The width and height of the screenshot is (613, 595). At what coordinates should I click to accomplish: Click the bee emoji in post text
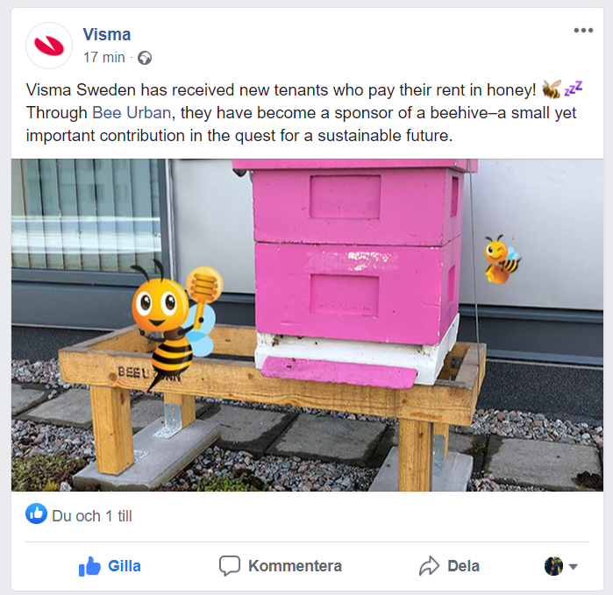coord(552,89)
